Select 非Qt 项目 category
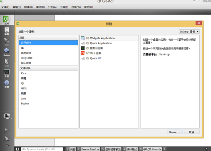Image resolution: width=211 pixels, height=151 pixels. tap(48, 58)
